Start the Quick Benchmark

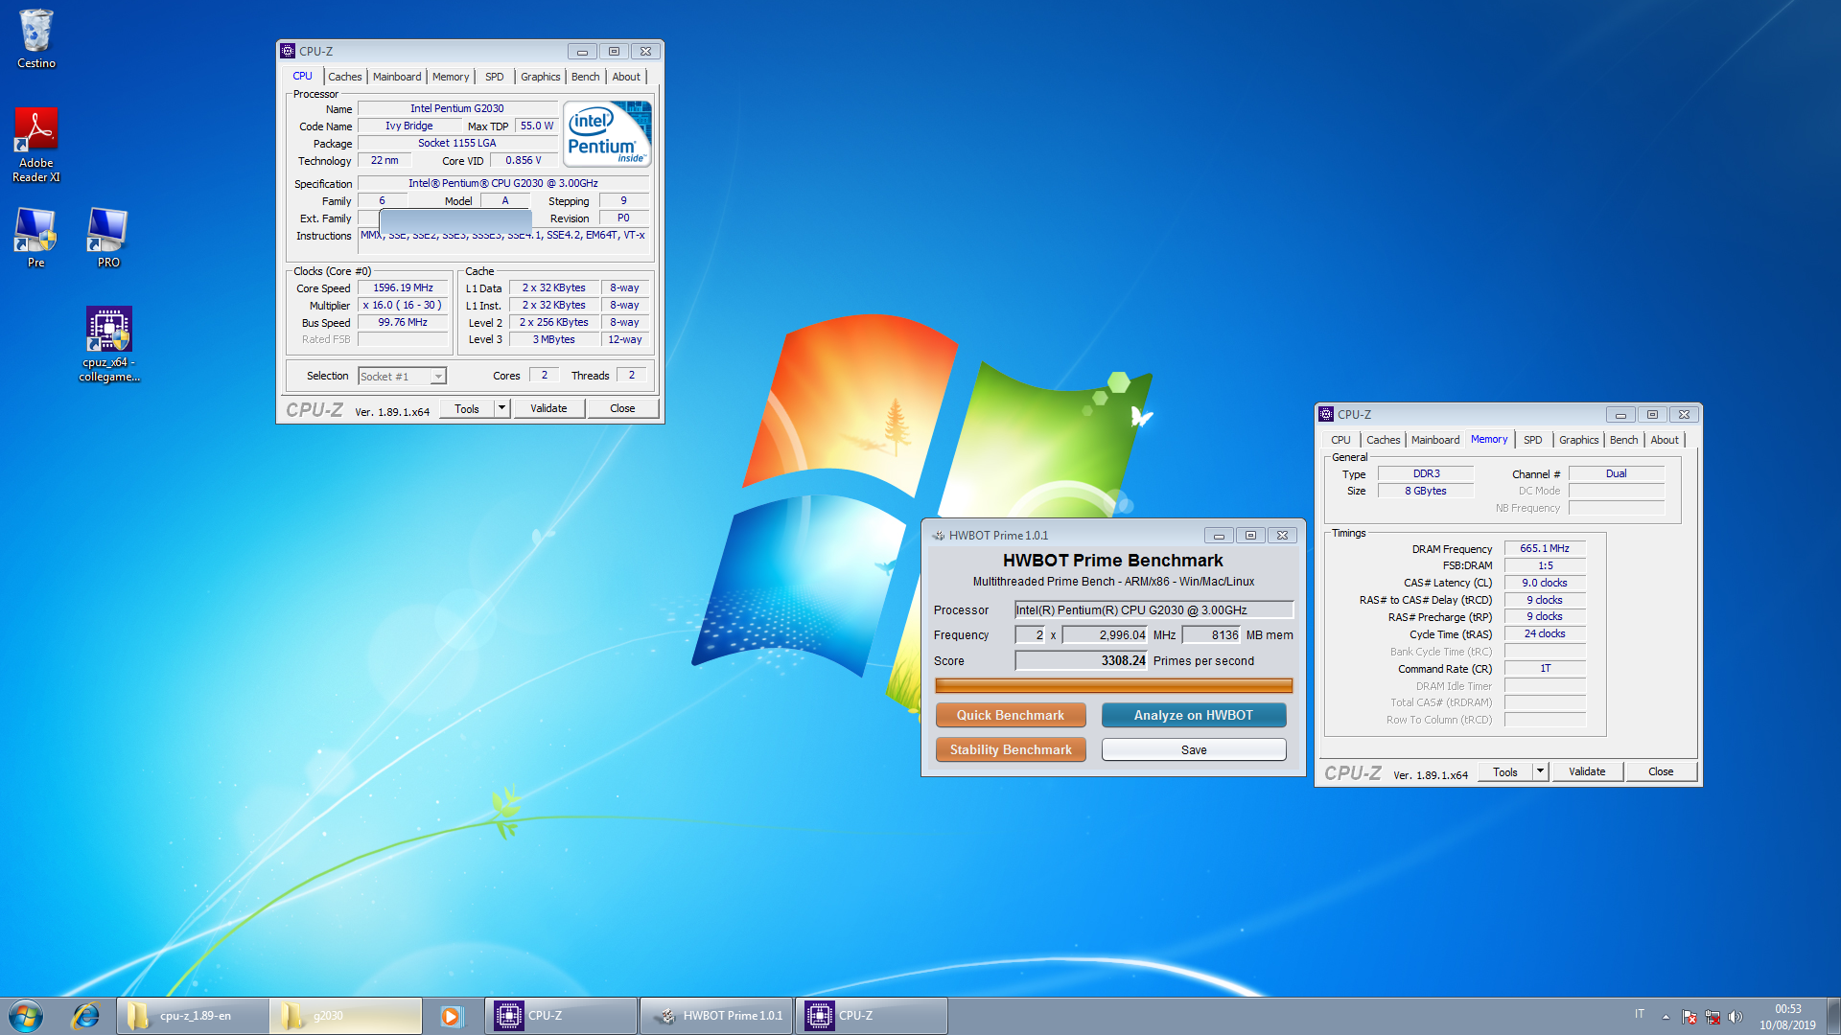pyautogui.click(x=1011, y=715)
